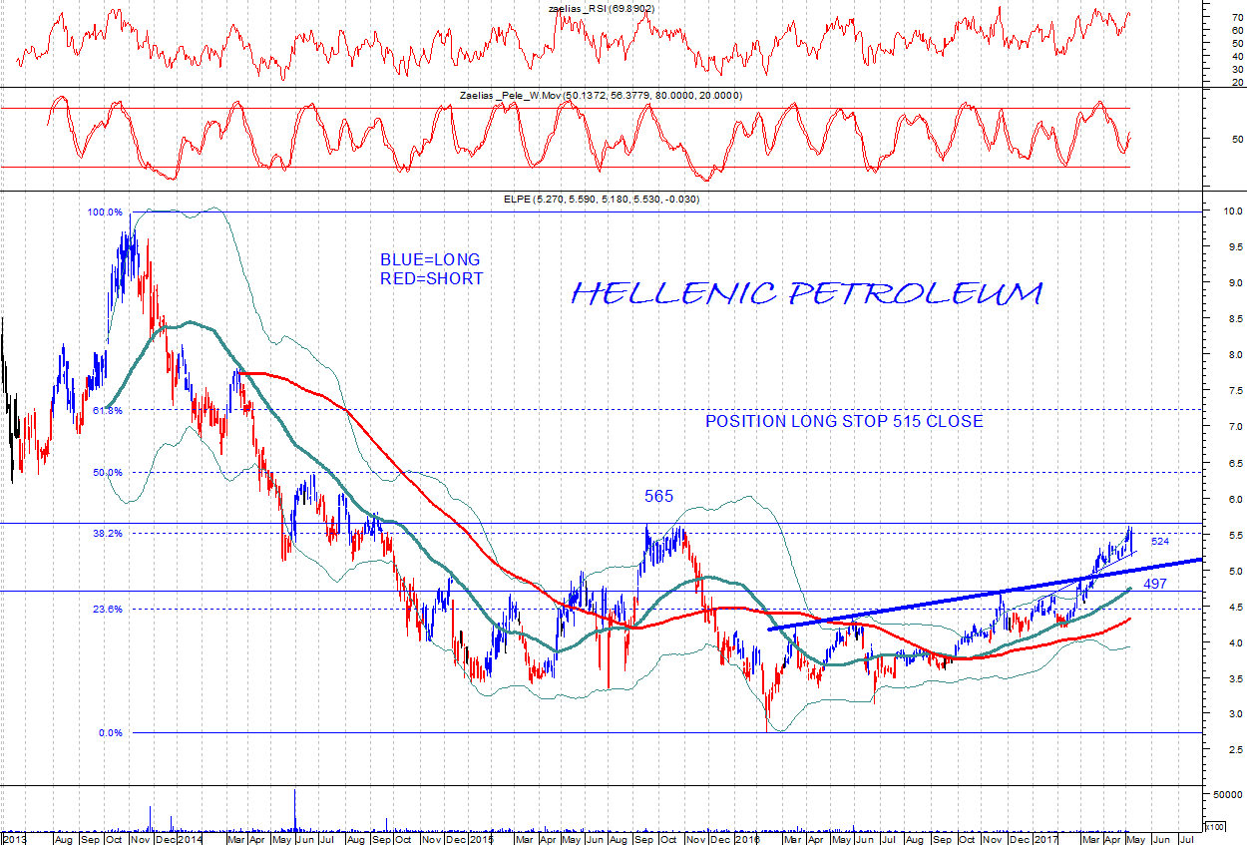
Task: Select 9.0 on the price axis
Action: (x=1234, y=282)
